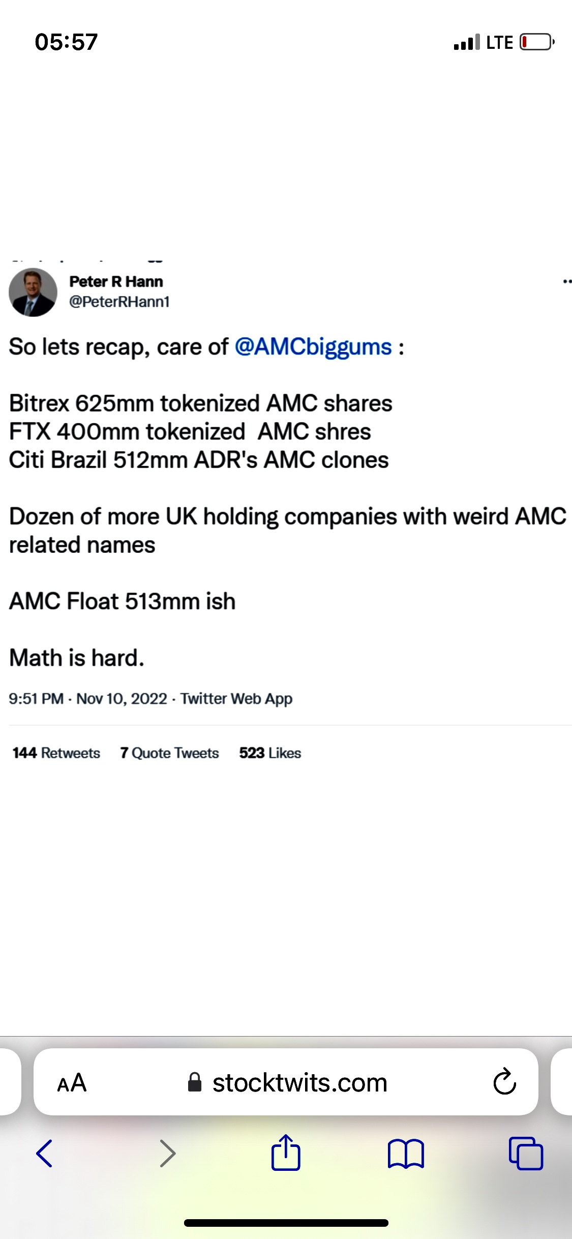Open the Bookmarks panel
The height and width of the screenshot is (1239, 572).
coord(406,1154)
